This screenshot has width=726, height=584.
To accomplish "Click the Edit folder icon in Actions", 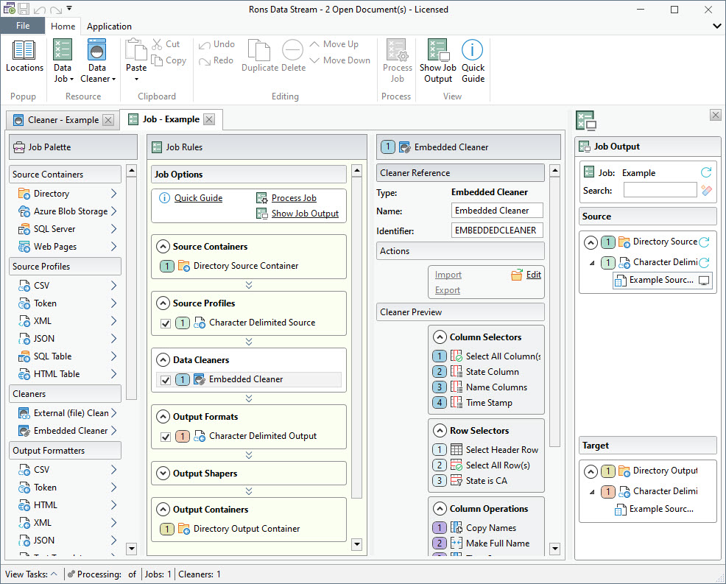I will 517,275.
